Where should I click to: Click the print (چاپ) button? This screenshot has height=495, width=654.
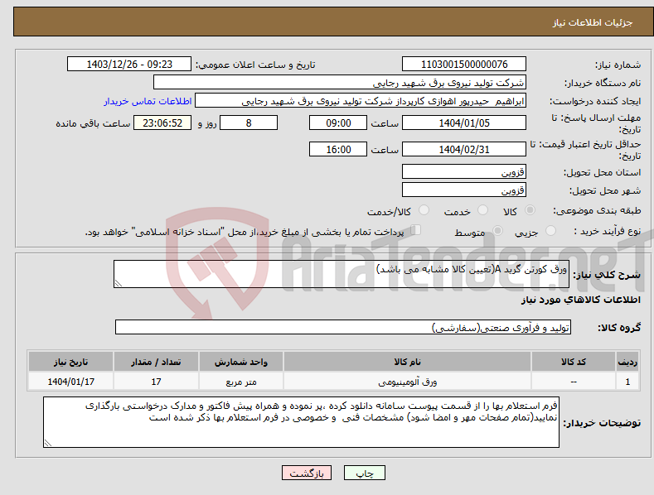(364, 473)
